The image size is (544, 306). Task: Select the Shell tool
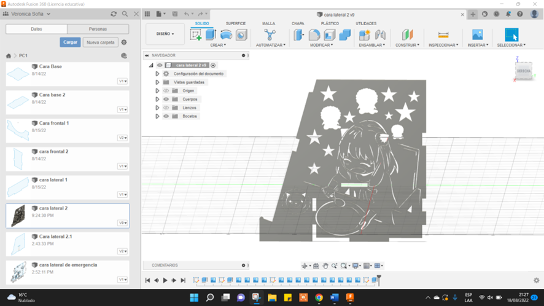tap(329, 35)
